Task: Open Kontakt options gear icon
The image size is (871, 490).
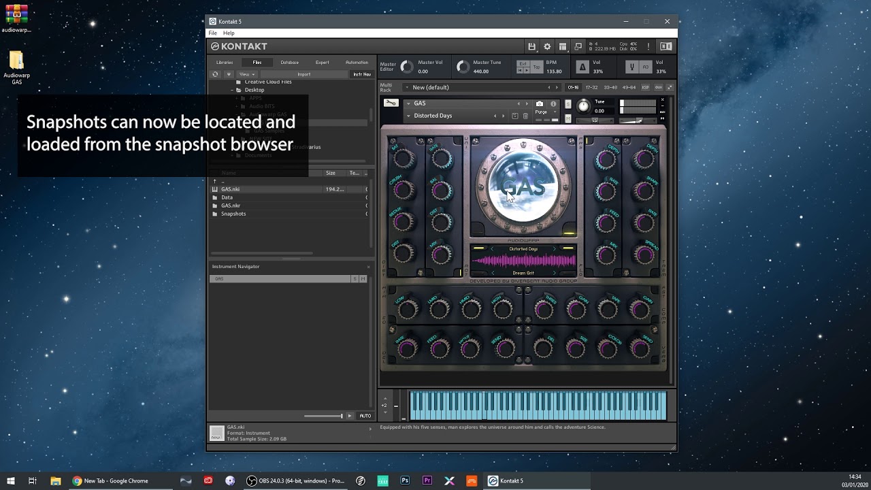Action: (x=547, y=46)
